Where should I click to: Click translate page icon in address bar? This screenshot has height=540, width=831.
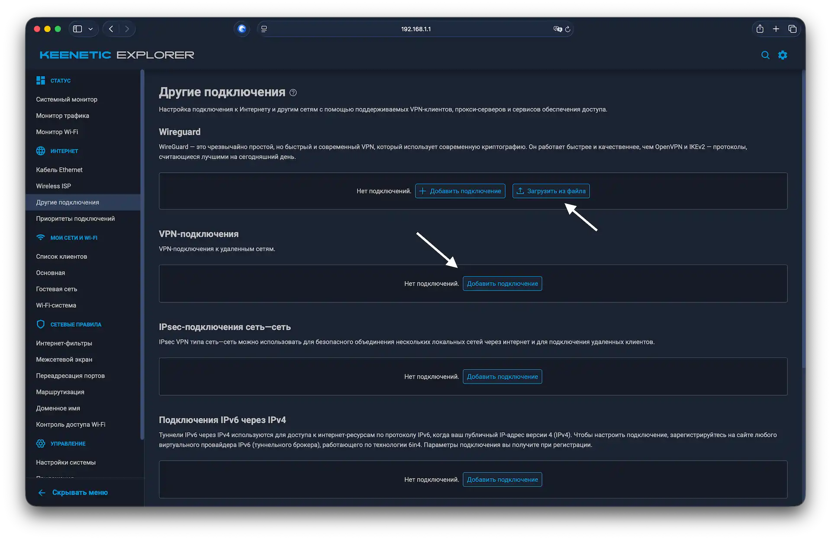(x=557, y=29)
